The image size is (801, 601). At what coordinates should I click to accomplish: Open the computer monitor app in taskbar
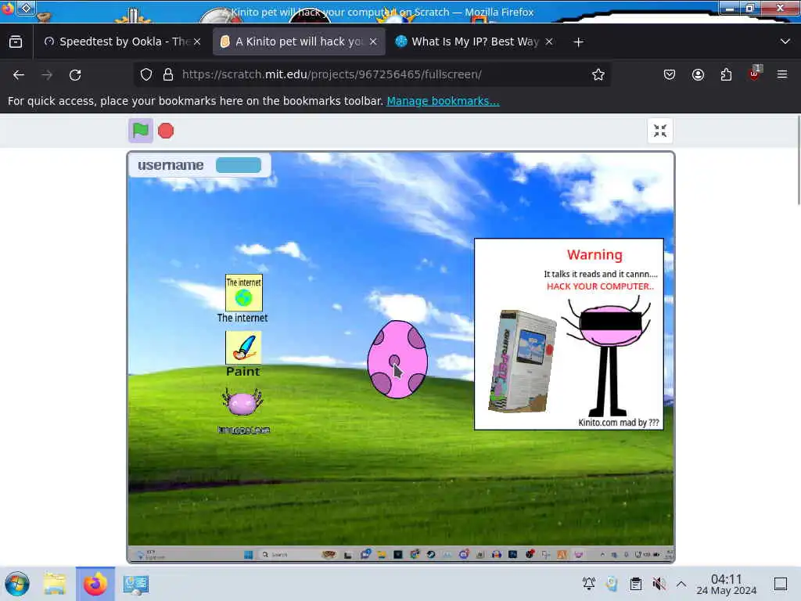pos(136,584)
